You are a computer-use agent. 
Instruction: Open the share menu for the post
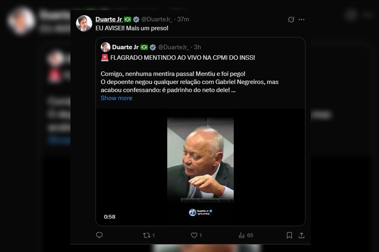302,235
